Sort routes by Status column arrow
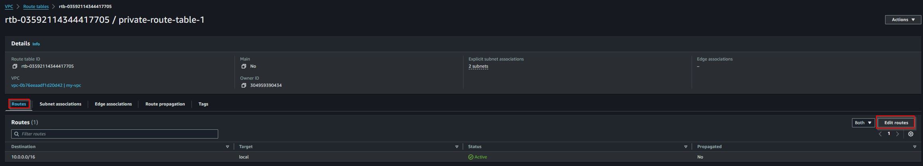The height and width of the screenshot is (166, 923). tap(686, 147)
